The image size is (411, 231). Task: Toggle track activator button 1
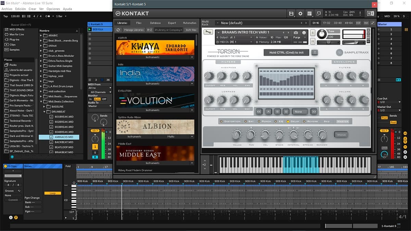(x=95, y=146)
